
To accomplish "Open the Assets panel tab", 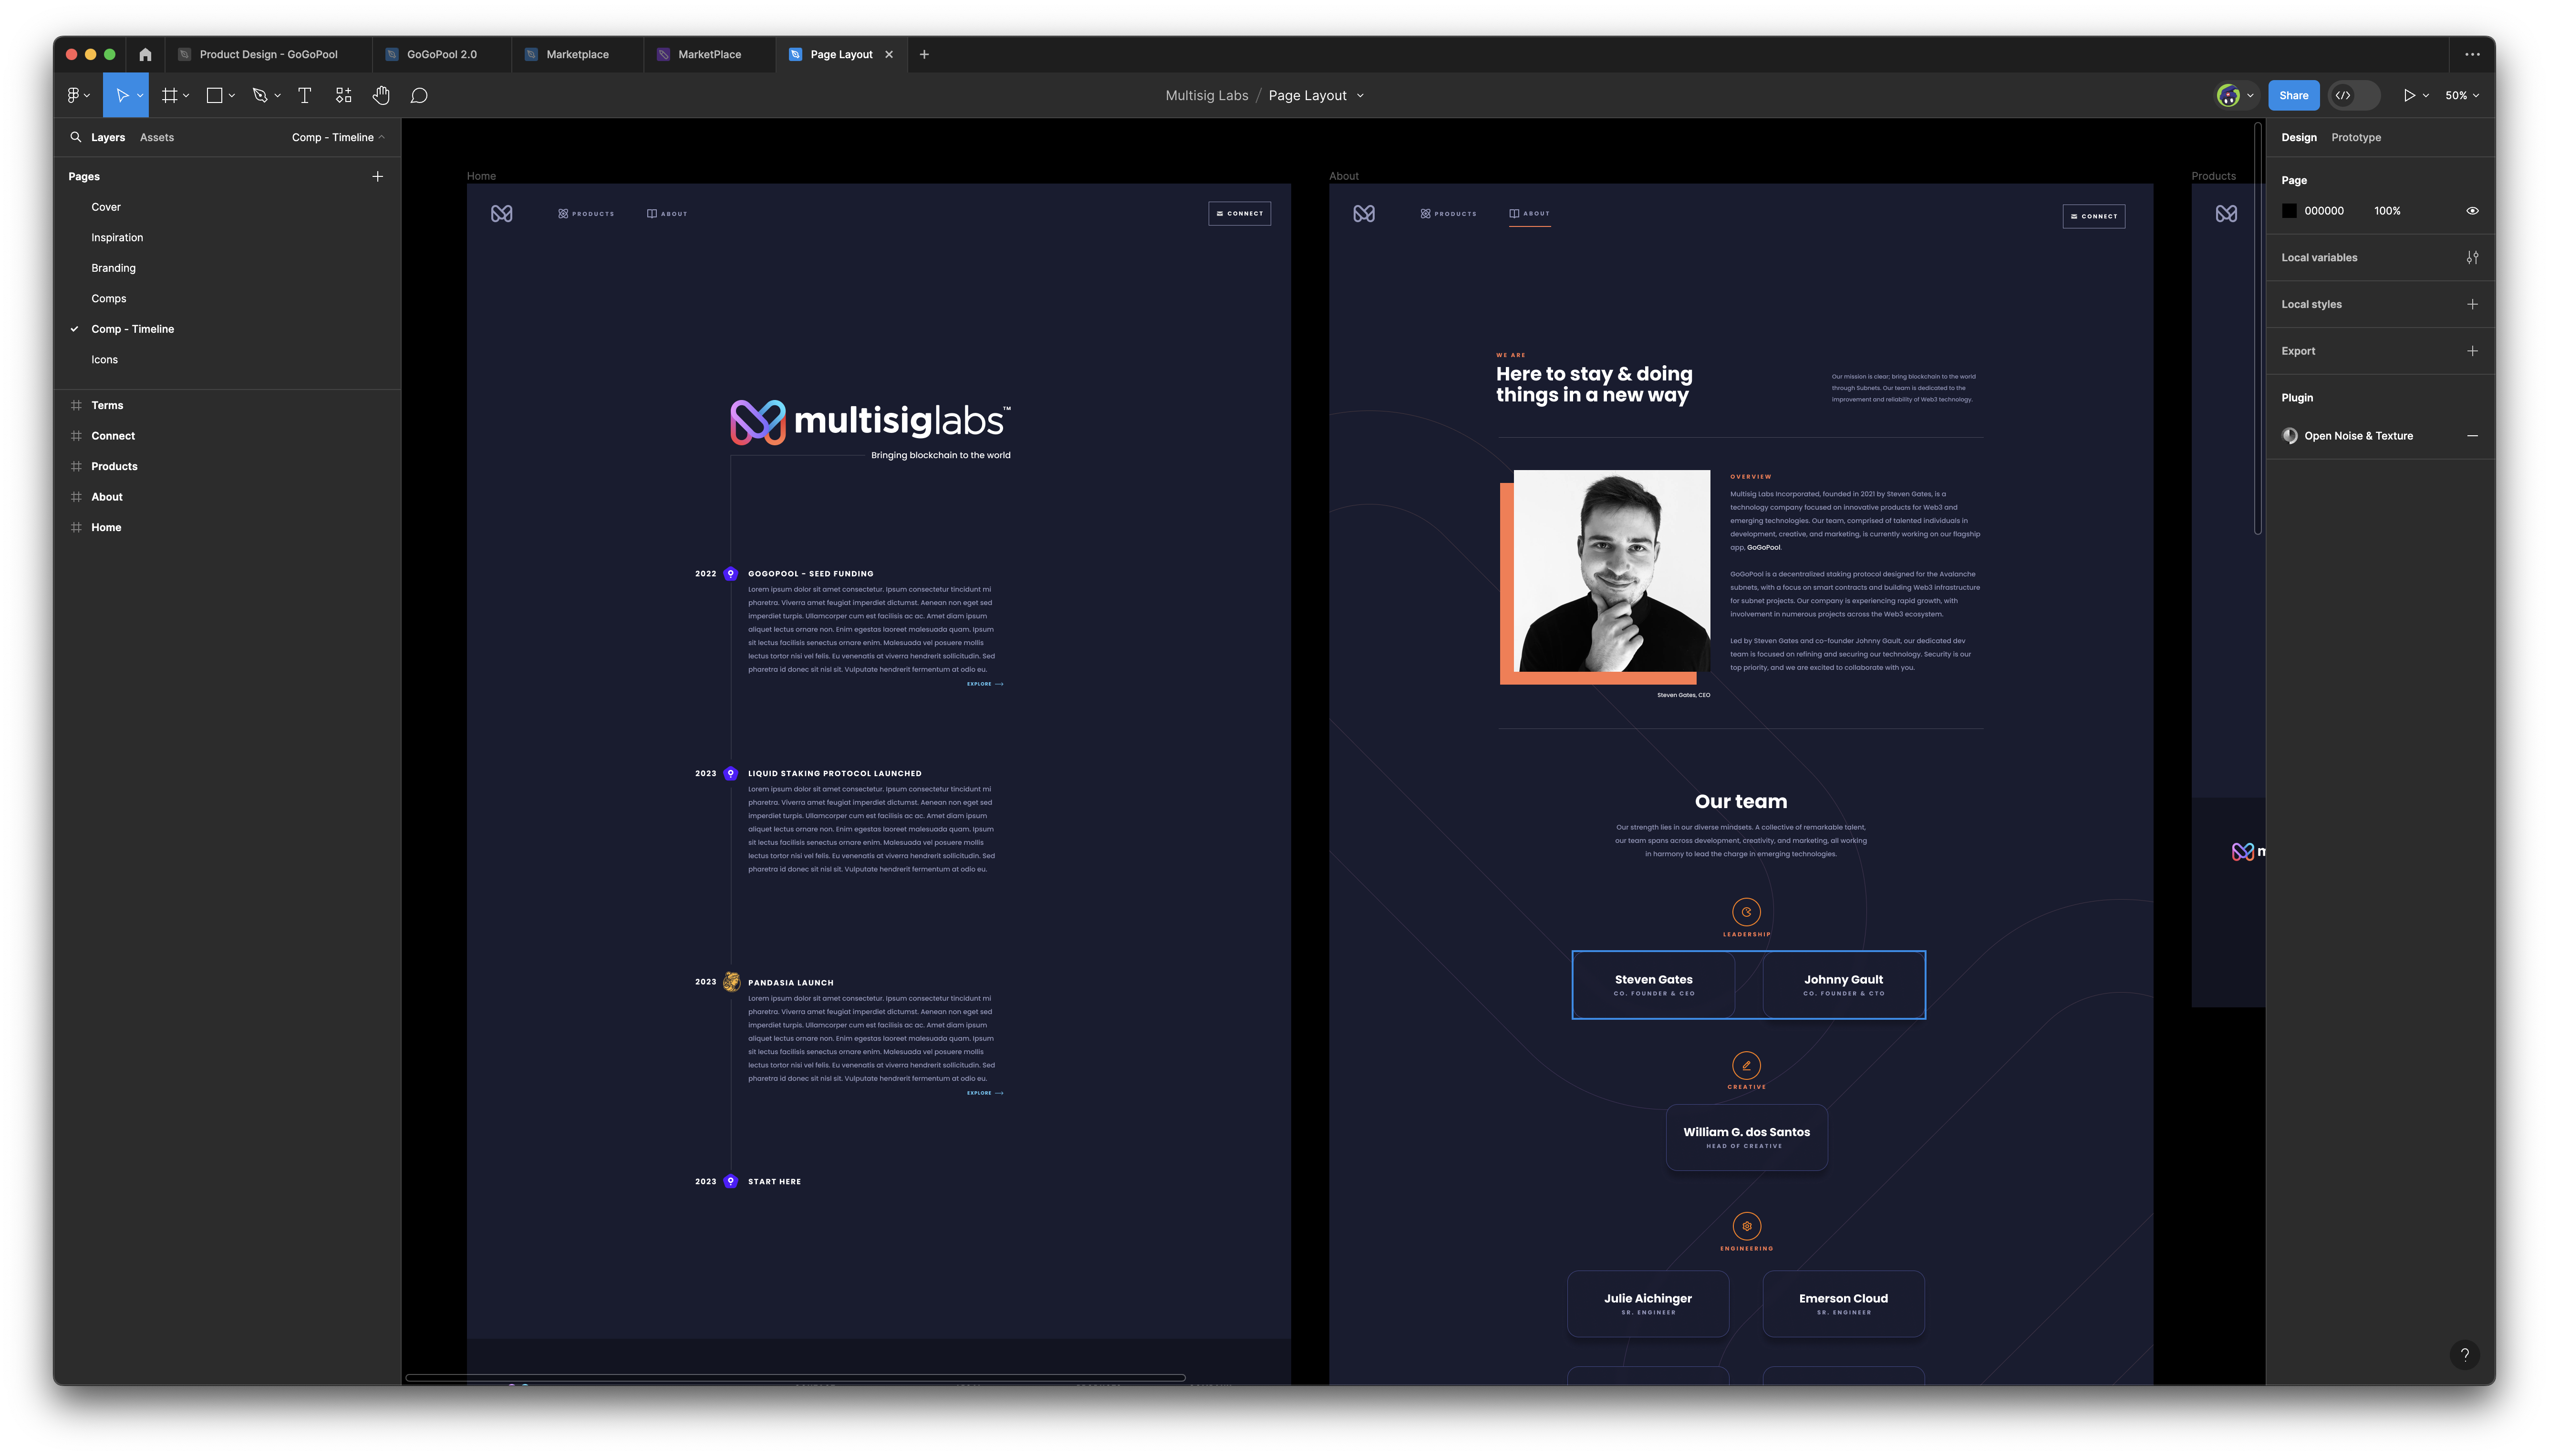I will (x=157, y=137).
